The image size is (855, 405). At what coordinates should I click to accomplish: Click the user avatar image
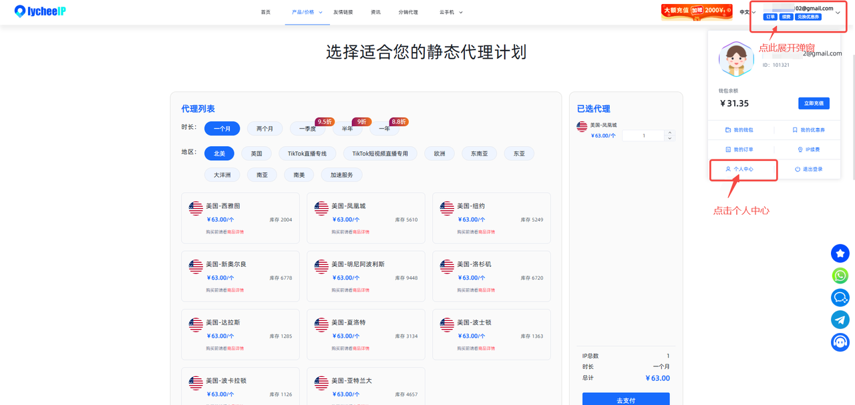736,59
